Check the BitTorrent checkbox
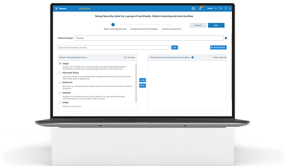Screen dimensions: 285x166 [x=60, y=83]
